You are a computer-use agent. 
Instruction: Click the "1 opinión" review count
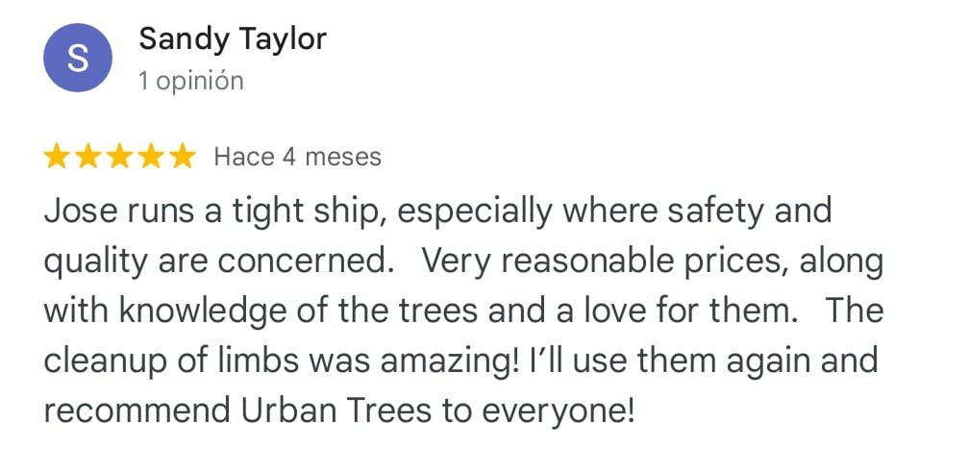coord(190,81)
